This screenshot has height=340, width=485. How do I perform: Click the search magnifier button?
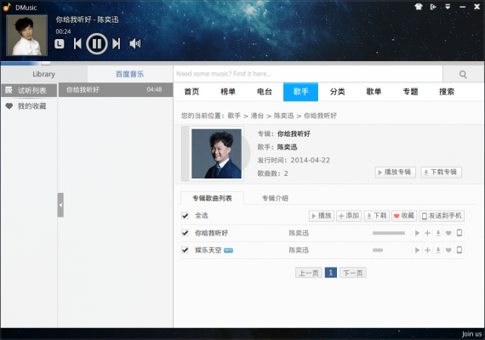463,74
